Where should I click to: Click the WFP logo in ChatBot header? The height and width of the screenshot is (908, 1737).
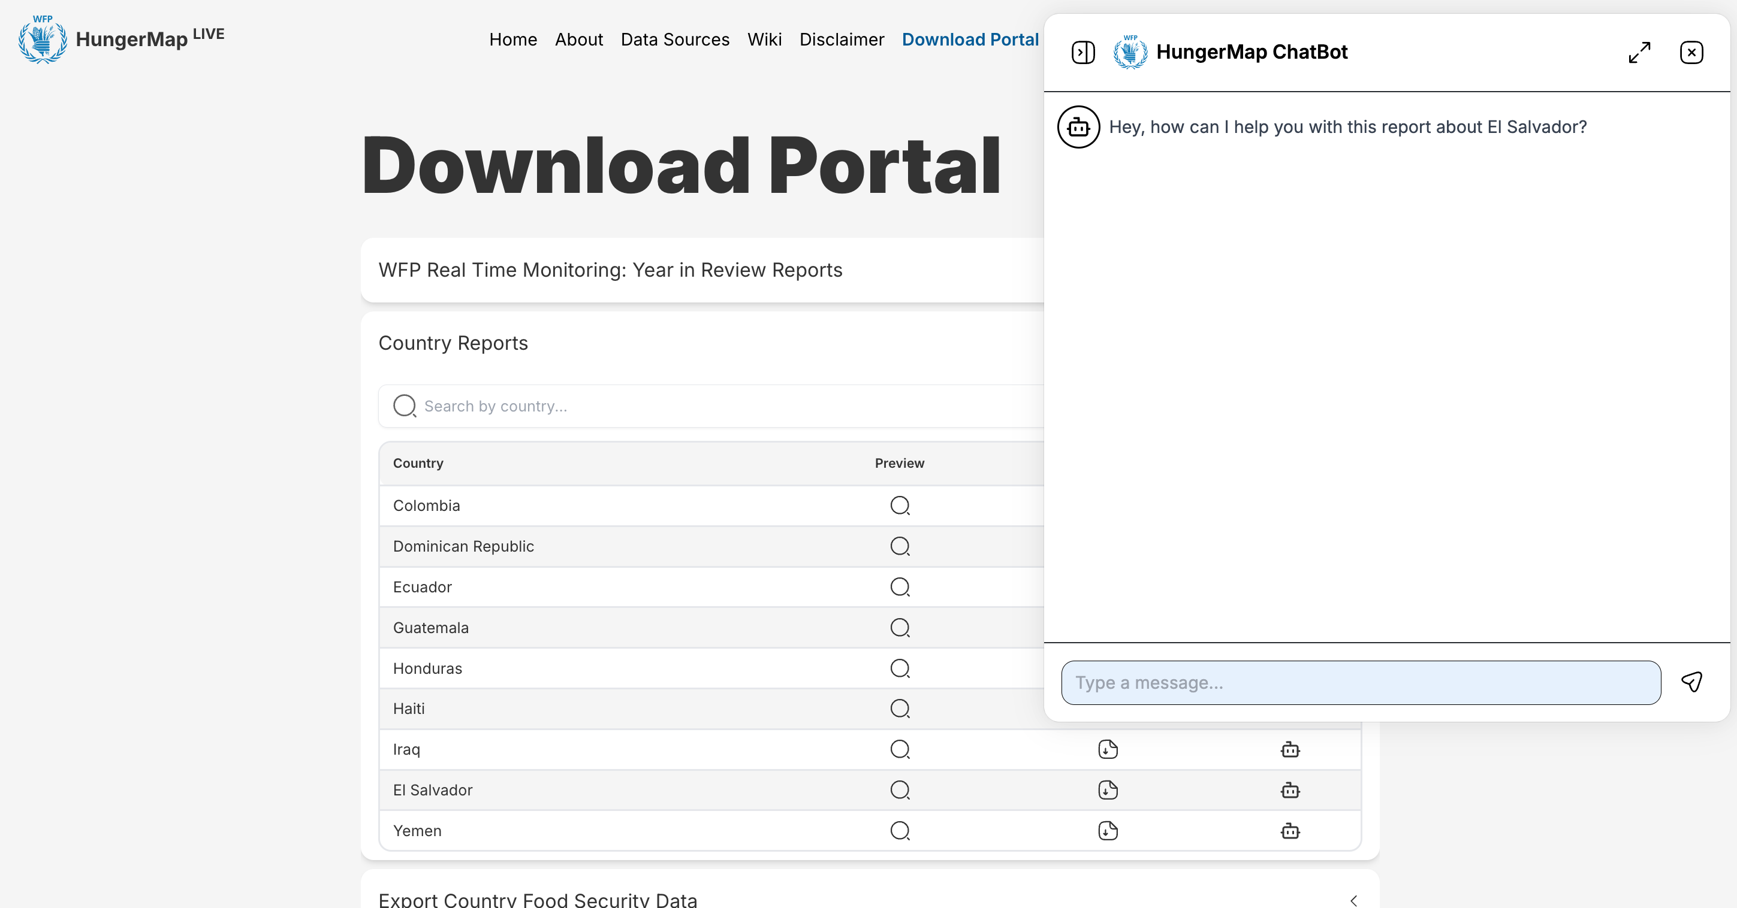point(1130,52)
